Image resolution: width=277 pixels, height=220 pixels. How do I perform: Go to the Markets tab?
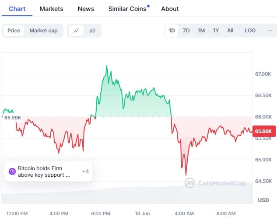51,9
